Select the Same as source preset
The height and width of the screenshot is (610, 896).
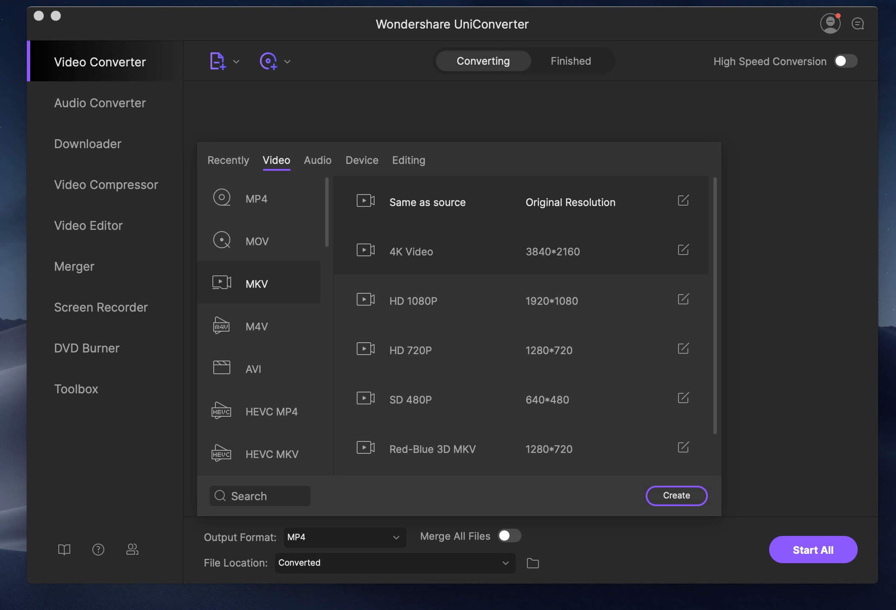point(521,201)
